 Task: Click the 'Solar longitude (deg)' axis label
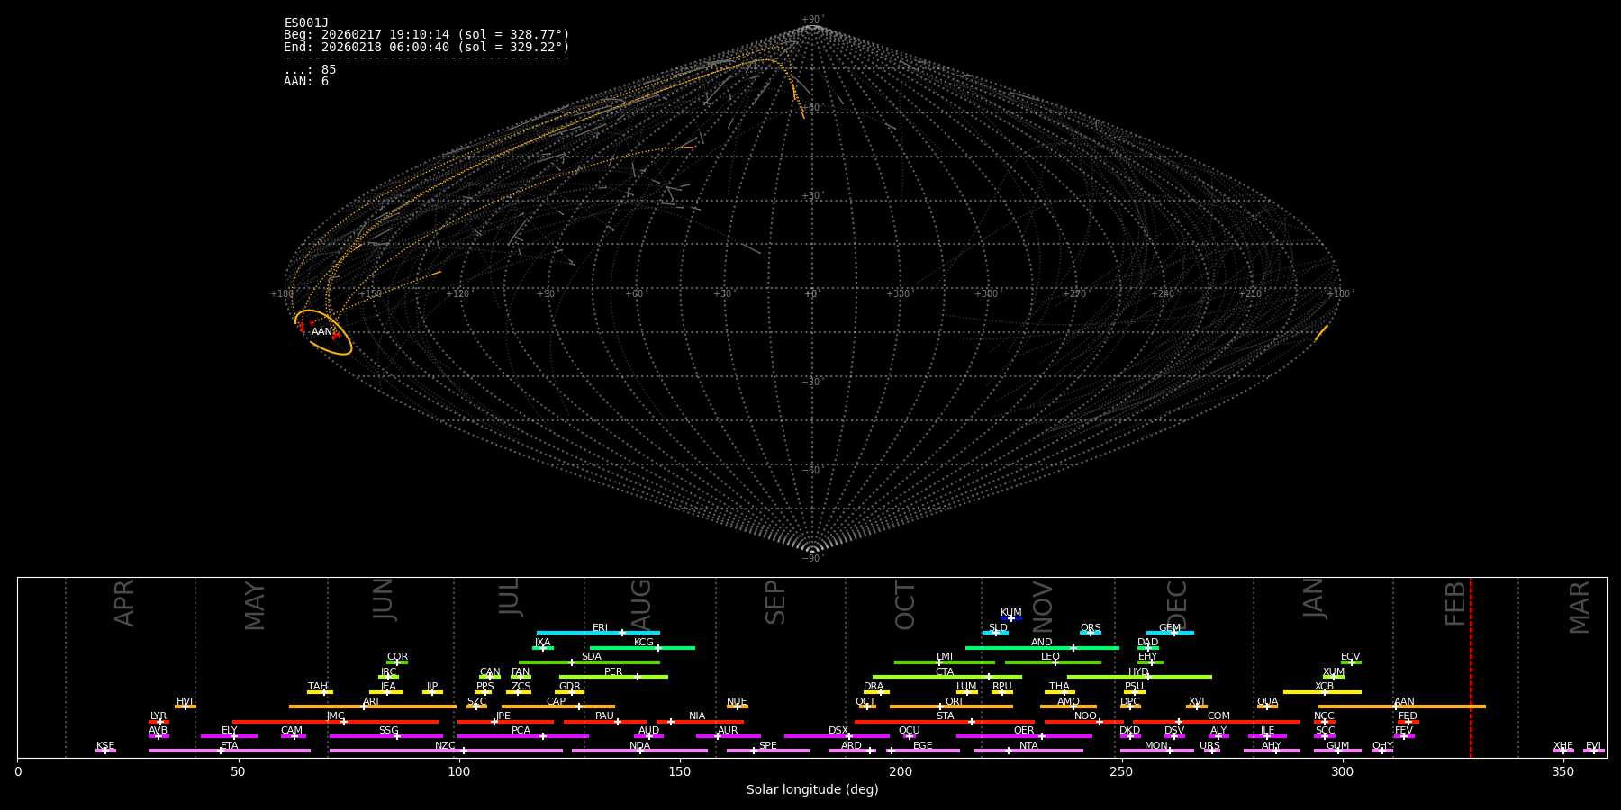812,790
